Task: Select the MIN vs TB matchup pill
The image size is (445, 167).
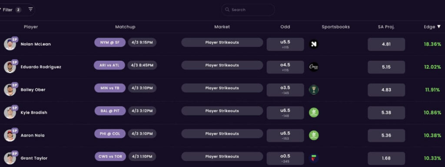Action: click(x=110, y=88)
